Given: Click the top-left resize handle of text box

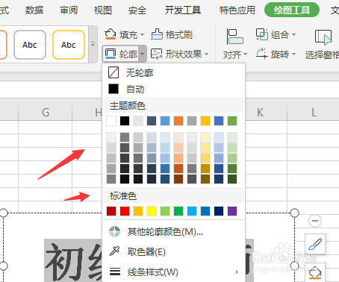Looking at the screenshot, I should [x=4, y=213].
